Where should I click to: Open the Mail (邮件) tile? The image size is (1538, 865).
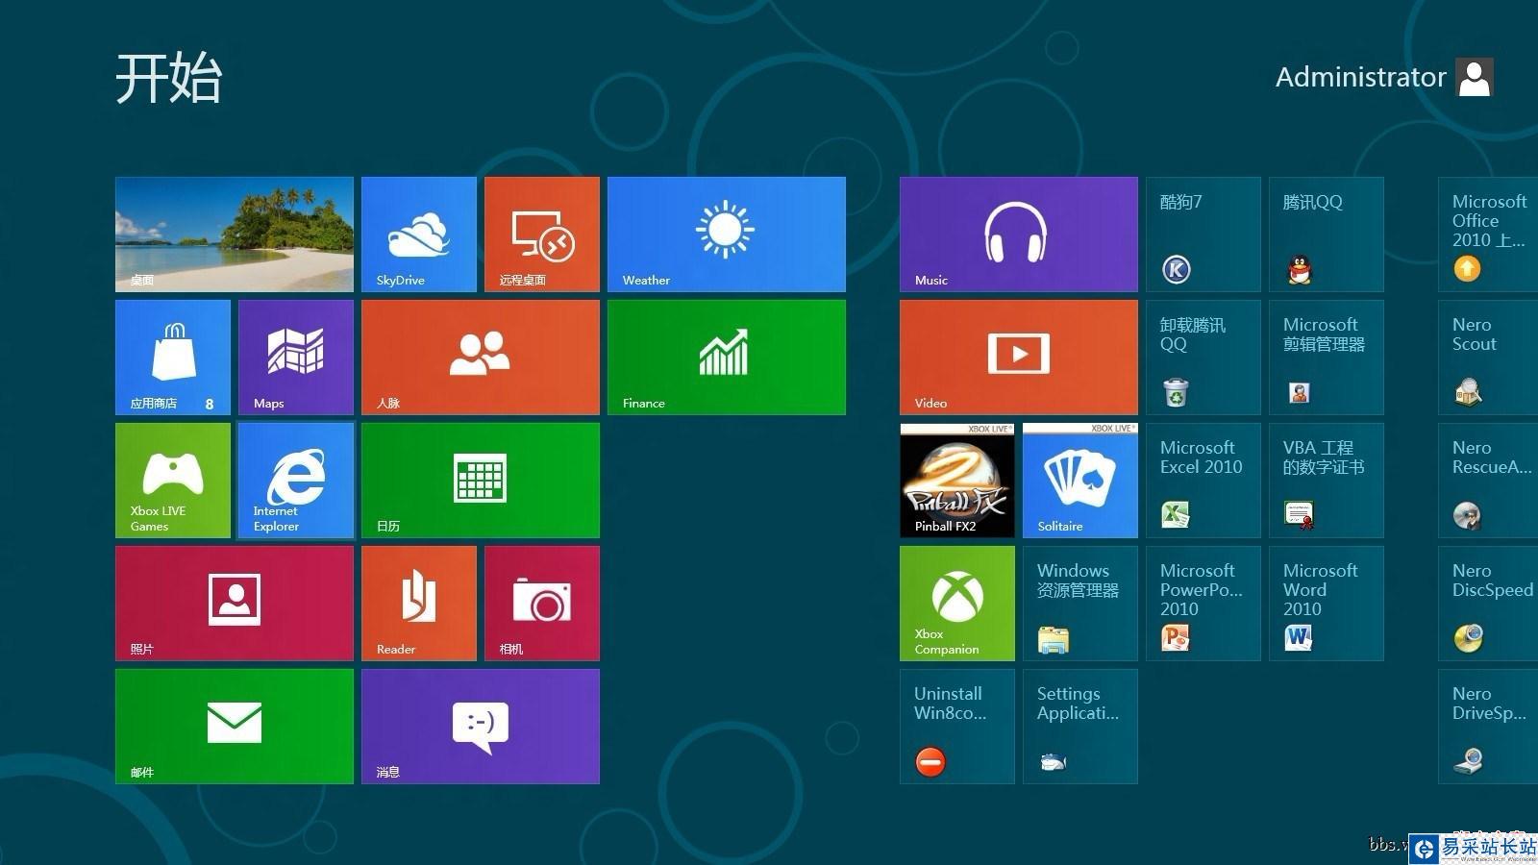pyautogui.click(x=235, y=727)
